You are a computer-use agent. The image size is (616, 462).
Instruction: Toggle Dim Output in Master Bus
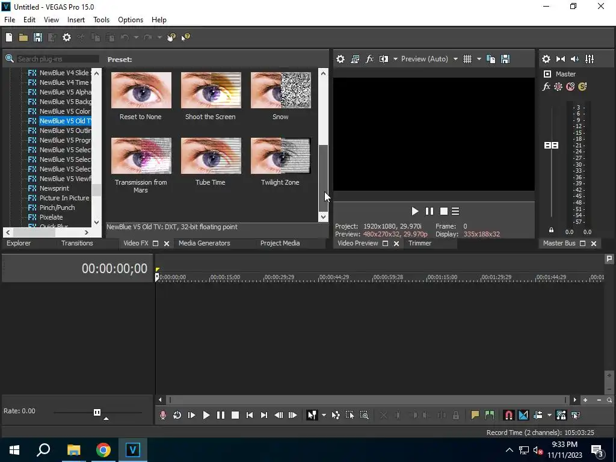(574, 59)
